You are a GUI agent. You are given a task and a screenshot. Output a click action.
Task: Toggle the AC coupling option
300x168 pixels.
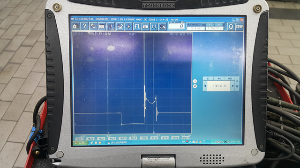click(x=219, y=78)
